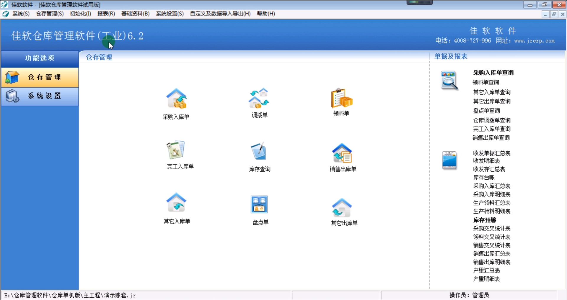Open 完工入库单查询 link
The width and height of the screenshot is (567, 300).
(492, 129)
